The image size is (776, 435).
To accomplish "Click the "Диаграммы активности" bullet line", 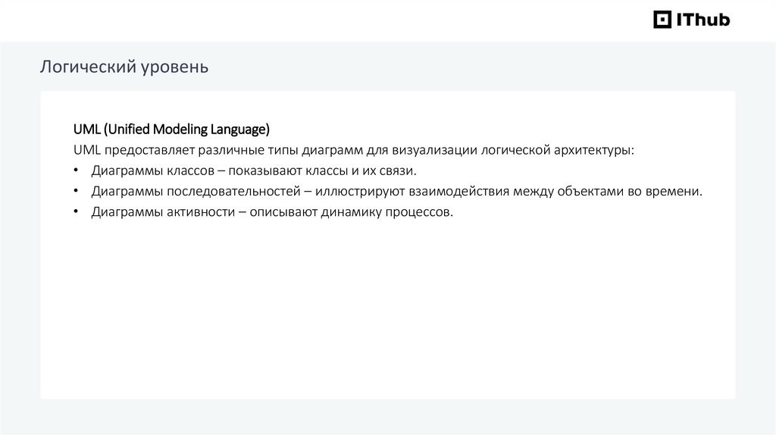I will point(272,211).
